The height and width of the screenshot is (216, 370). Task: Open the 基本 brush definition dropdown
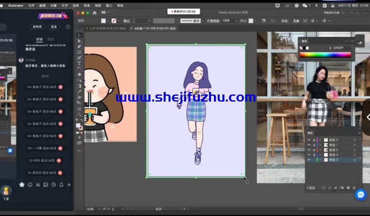point(203,21)
